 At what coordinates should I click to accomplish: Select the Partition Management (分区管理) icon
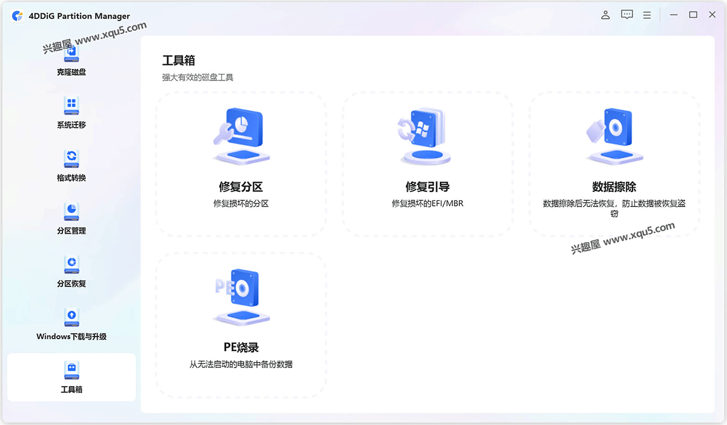pos(71,212)
